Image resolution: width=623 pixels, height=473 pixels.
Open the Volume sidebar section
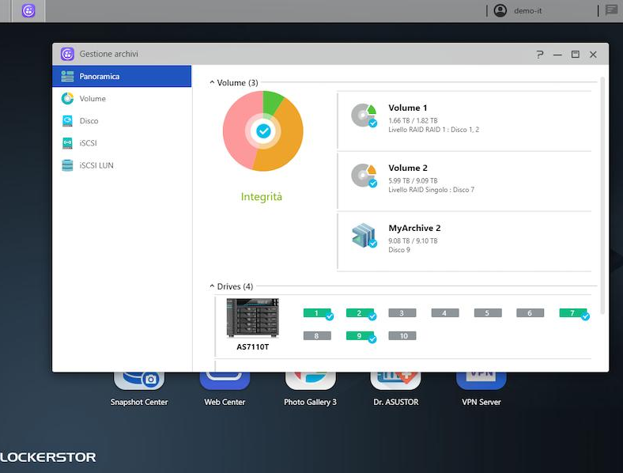click(x=122, y=99)
